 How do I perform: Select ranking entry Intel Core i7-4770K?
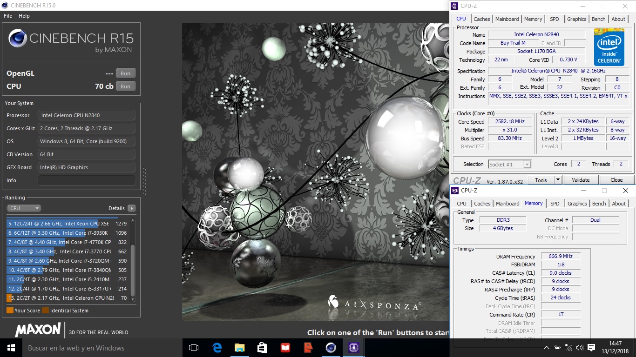click(x=67, y=242)
